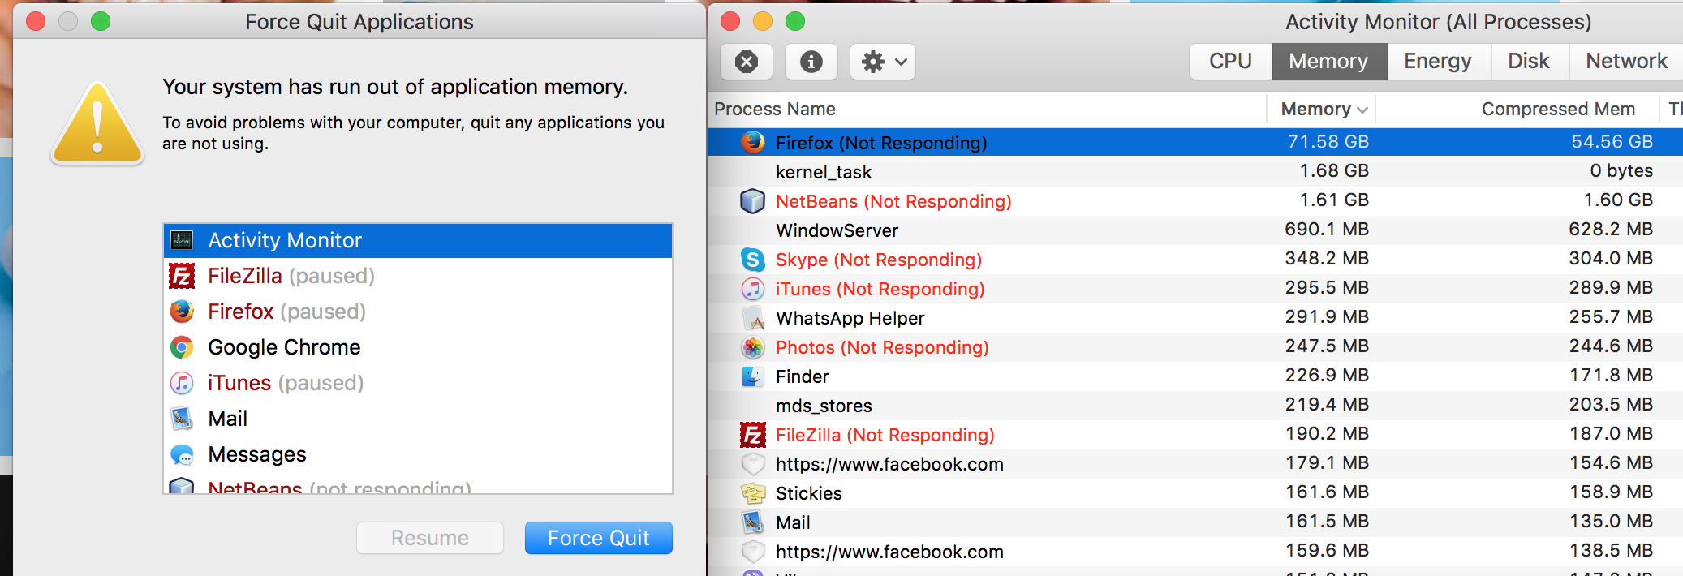Screen dimensions: 1683x576
Task: Click the 1.68 GB memory value for kernel_task
Action: click(x=1334, y=171)
